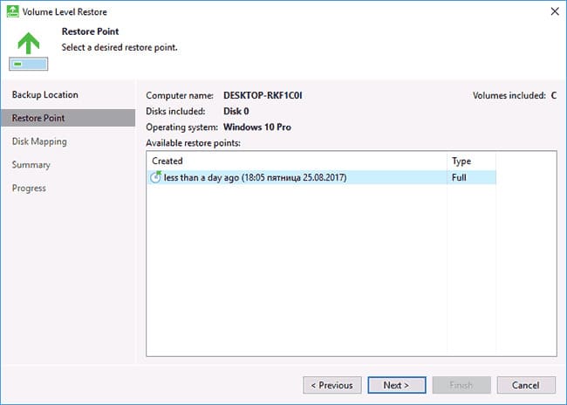Screen dimensions: 567x405
Task: Click the green restore arrow wizard icon
Action: click(x=29, y=43)
